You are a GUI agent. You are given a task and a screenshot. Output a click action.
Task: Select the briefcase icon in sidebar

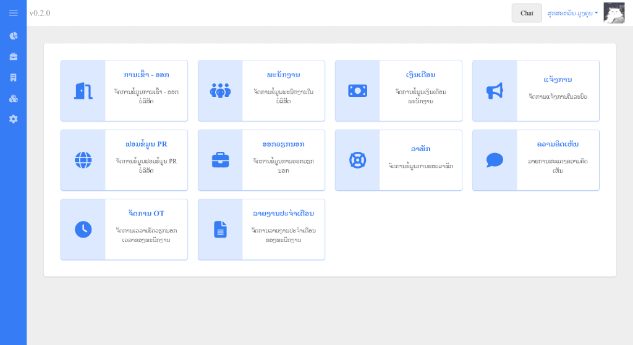click(x=14, y=57)
